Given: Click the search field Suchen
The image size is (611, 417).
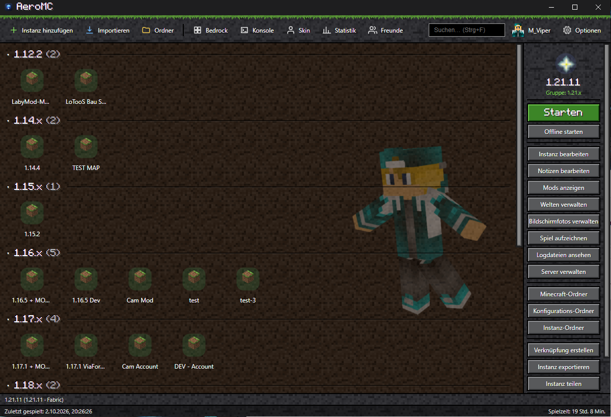Looking at the screenshot, I should tap(467, 30).
